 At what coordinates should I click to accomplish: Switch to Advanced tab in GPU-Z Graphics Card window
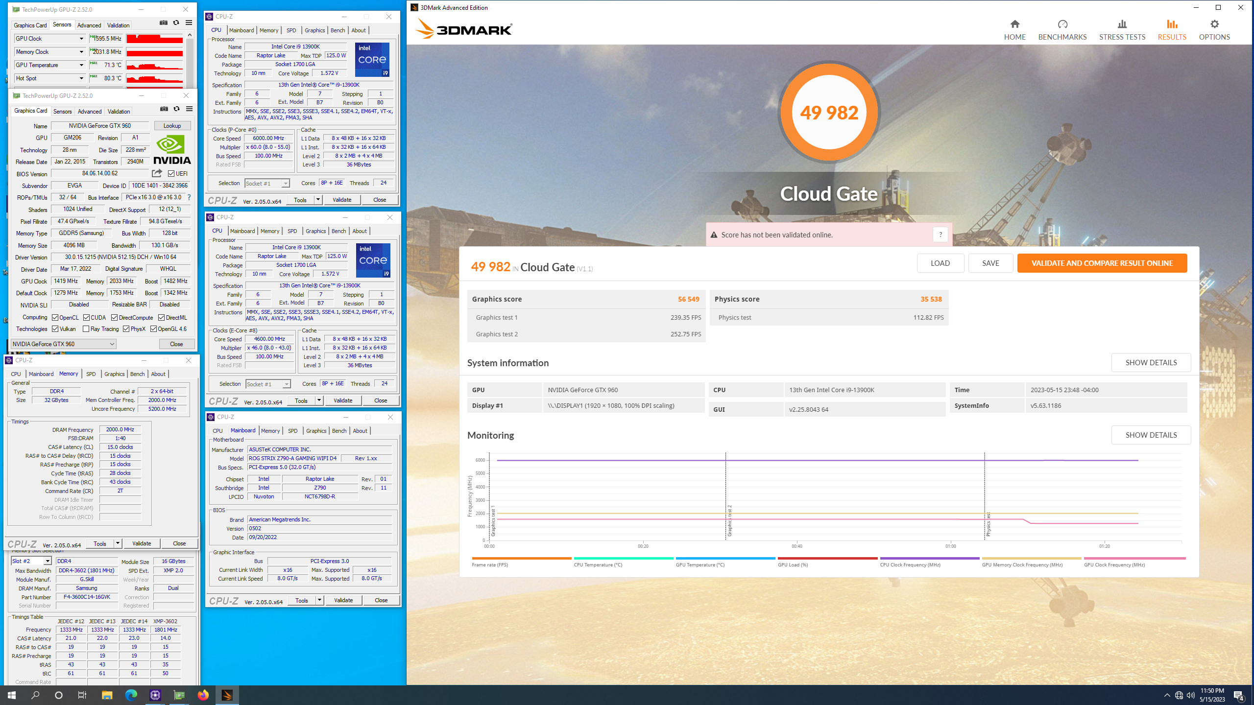click(x=90, y=112)
